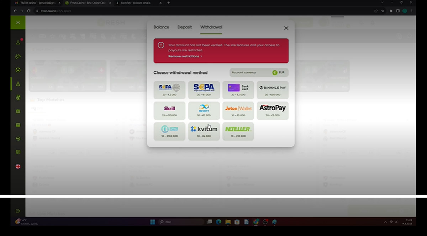Open the browser extensions puzzle icon
Image resolution: width=427 pixels, height=236 pixels.
tap(391, 11)
